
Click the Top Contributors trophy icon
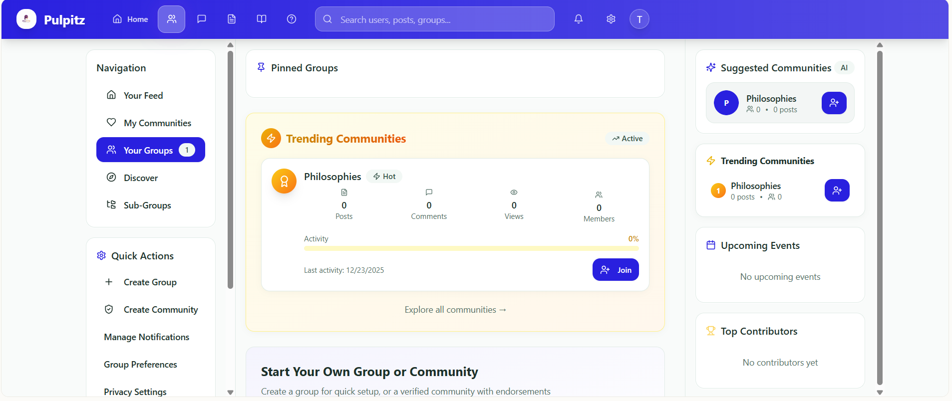click(x=711, y=331)
